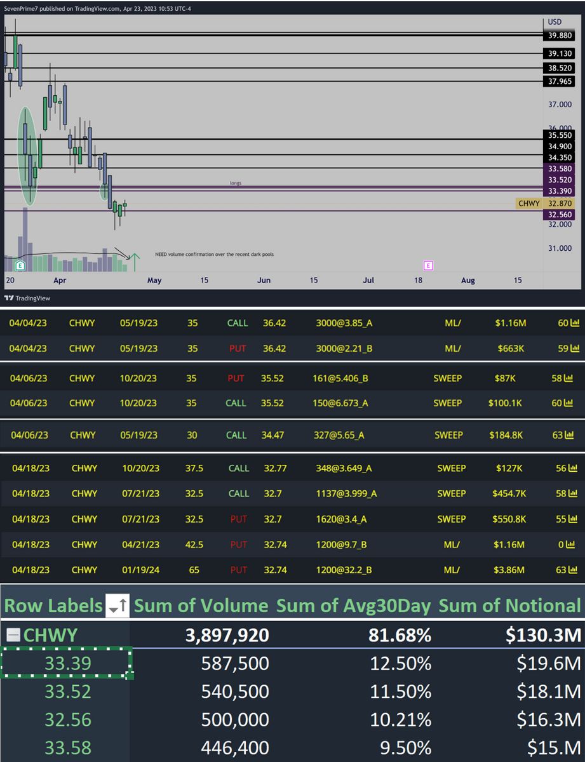Select the Sum of Avg30Day column header
This screenshot has width=585, height=762.
click(354, 606)
